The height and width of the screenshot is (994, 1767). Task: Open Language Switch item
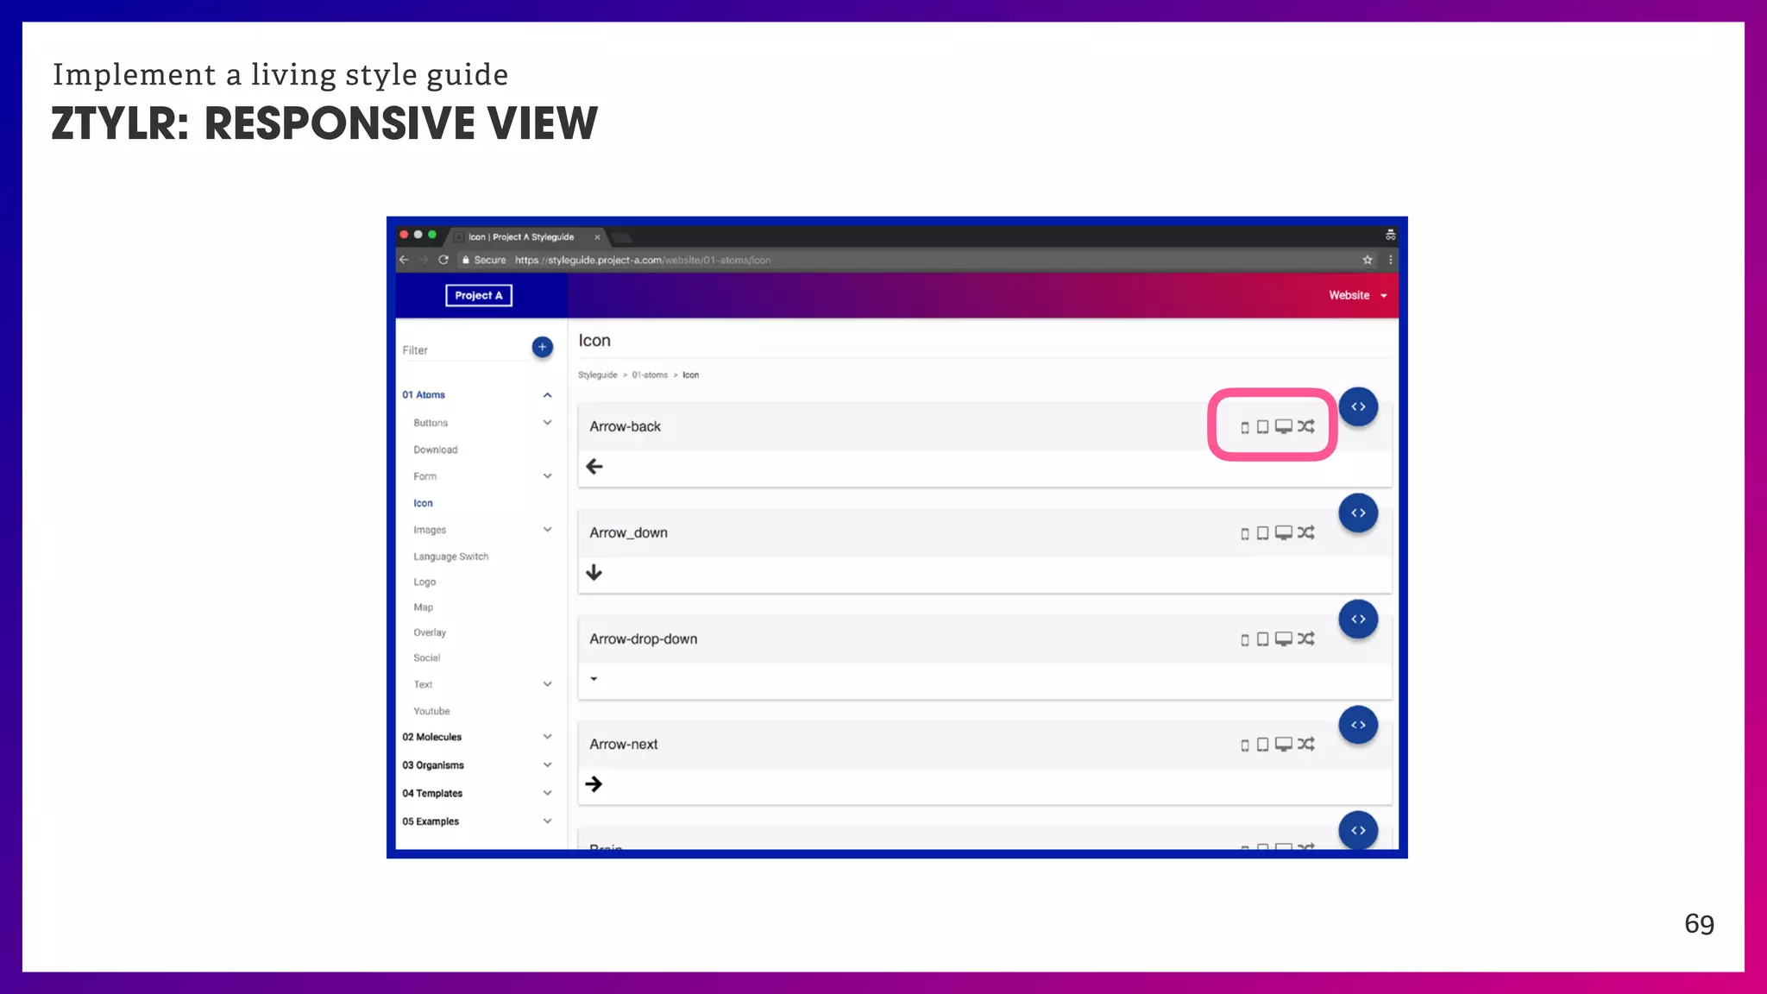tap(450, 557)
